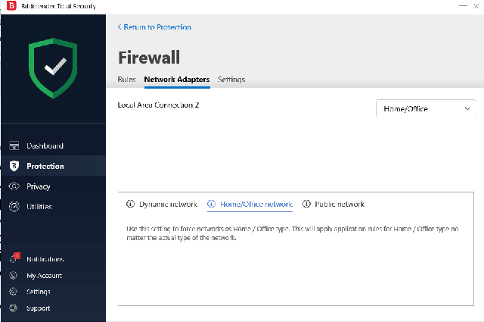The width and height of the screenshot is (484, 322).
Task: Click the green shield status image
Action: point(53,68)
